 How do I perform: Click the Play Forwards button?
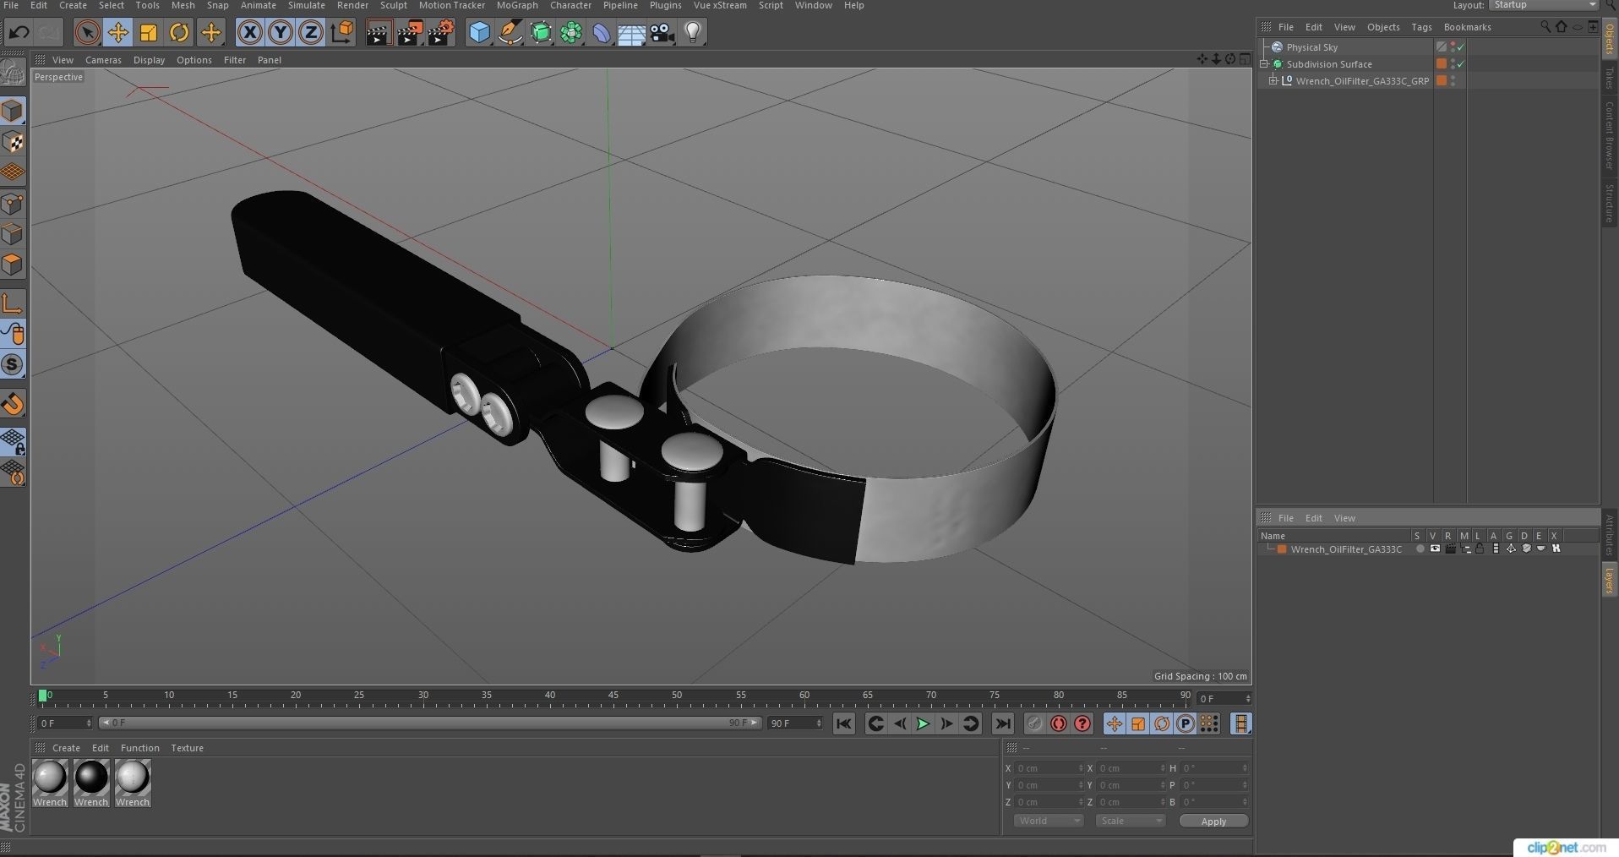923,723
